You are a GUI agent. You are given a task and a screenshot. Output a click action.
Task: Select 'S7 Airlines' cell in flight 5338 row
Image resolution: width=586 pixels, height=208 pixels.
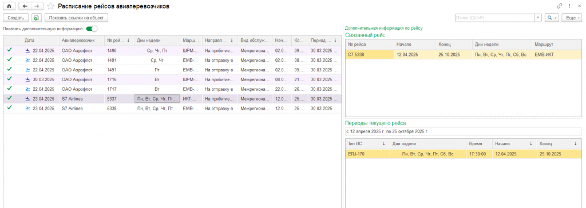coord(82,109)
